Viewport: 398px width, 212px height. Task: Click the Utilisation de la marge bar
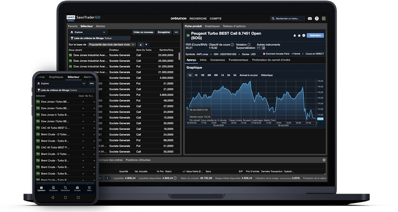point(285,178)
